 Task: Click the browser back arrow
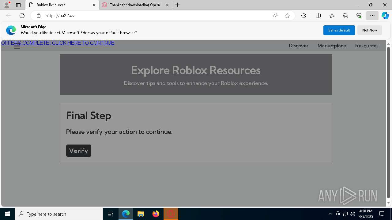pos(9,16)
